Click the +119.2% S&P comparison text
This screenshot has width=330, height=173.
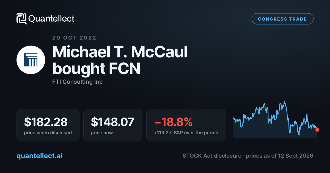coord(186,133)
